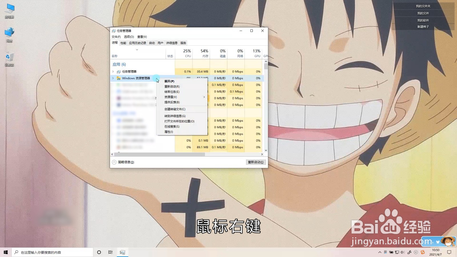This screenshot has height=257, width=457.
Task: Click the 任务管理器 process icon in list
Action: tap(119, 72)
